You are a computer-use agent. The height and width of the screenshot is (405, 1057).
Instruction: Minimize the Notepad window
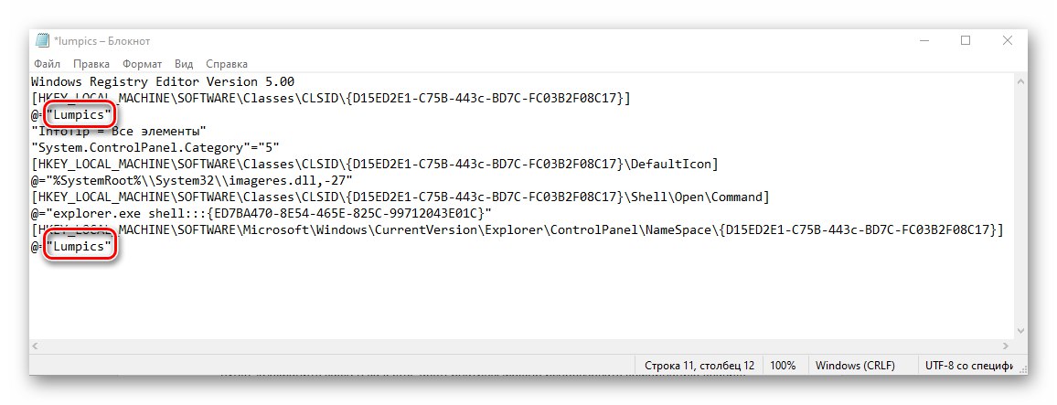(x=923, y=41)
